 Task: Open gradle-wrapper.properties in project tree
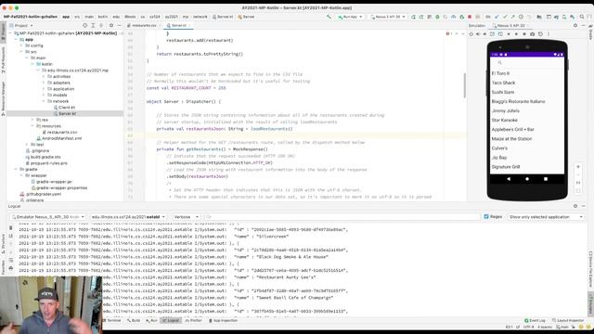[x=62, y=187]
